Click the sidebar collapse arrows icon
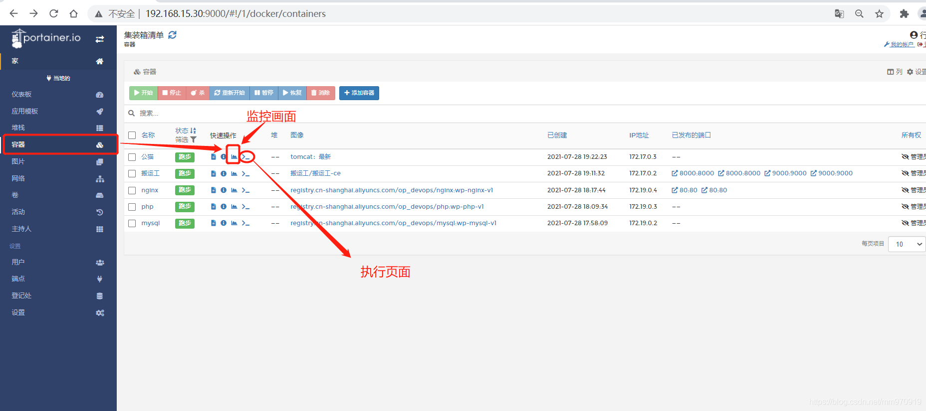The height and width of the screenshot is (411, 926). click(x=100, y=39)
